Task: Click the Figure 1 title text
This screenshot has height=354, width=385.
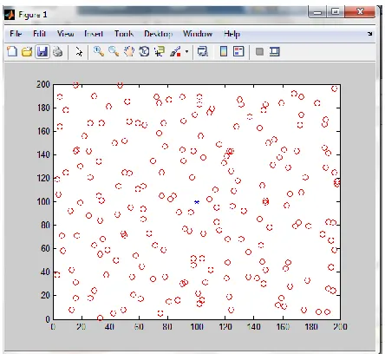Action: [x=32, y=15]
